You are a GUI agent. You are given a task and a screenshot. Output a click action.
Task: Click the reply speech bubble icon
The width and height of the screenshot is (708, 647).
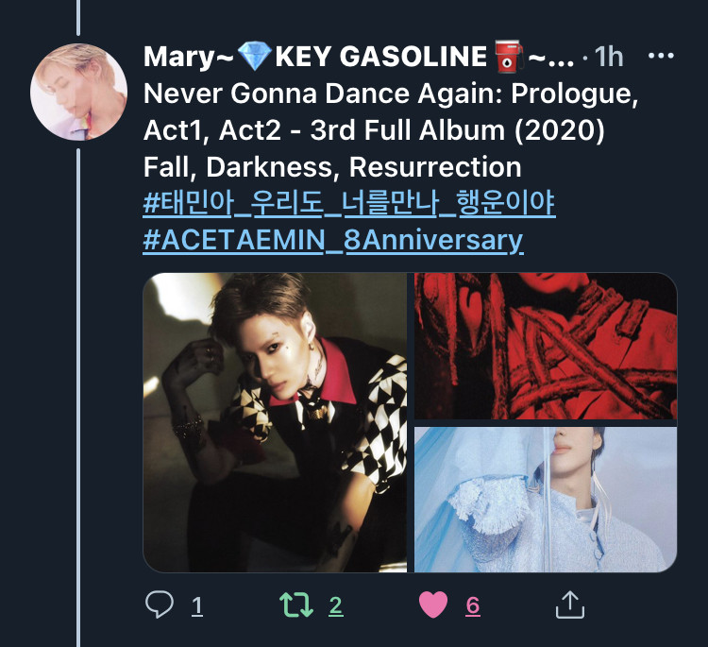pyautogui.click(x=160, y=604)
